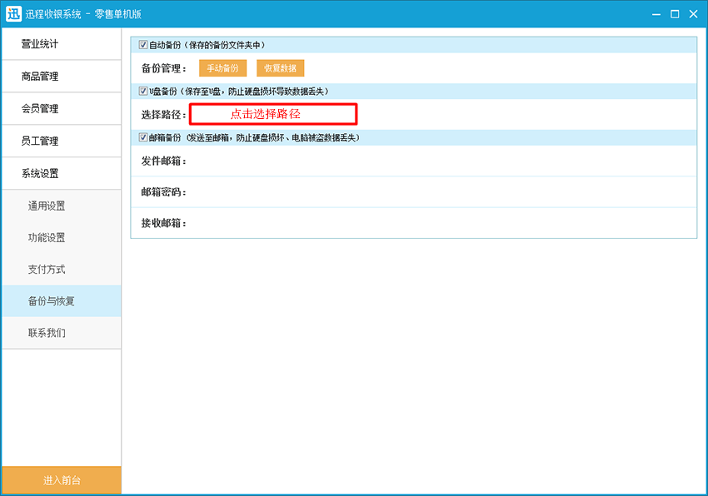The height and width of the screenshot is (496, 708).
Task: Open 商品管理 in the sidebar
Action: tap(61, 77)
